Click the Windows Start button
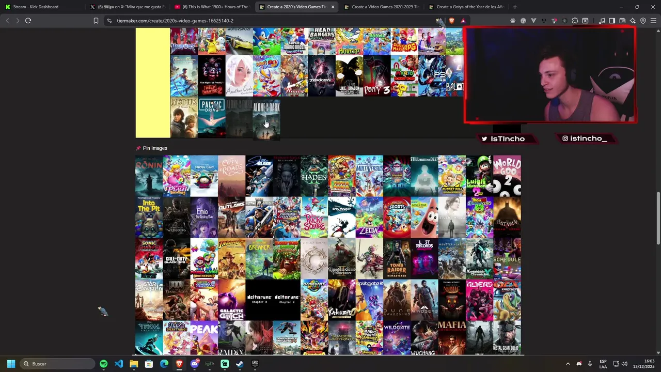Viewport: 661px width, 372px height. (11, 364)
